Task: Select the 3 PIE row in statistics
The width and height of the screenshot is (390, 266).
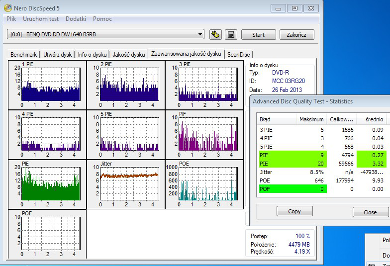Action: point(322,130)
